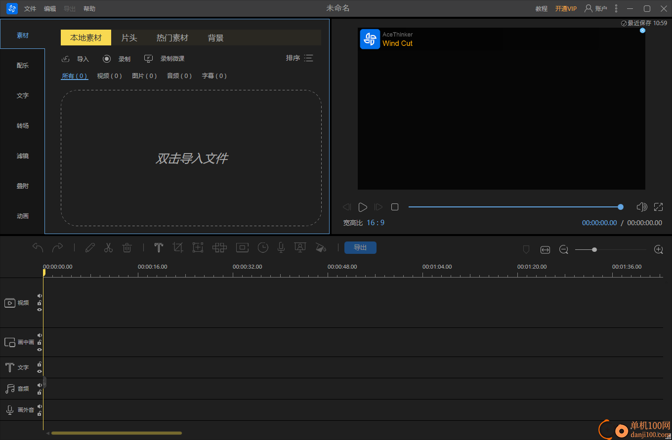
Task: Open the 转场 sidebar section
Action: (x=23, y=126)
